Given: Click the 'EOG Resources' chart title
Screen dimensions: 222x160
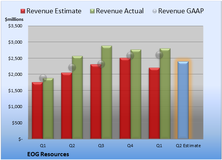Looking at the screenshot, I should pyautogui.click(x=48, y=154).
